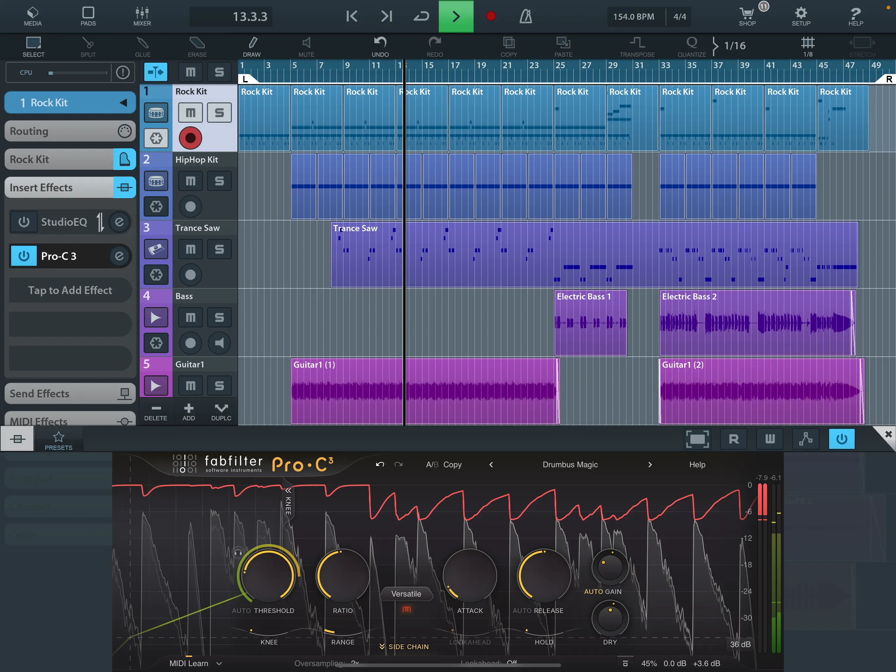This screenshot has width=896, height=672.
Task: Select the Draw tool
Action: (x=252, y=45)
